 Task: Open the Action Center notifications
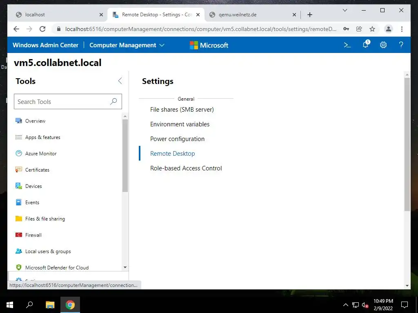(405, 305)
